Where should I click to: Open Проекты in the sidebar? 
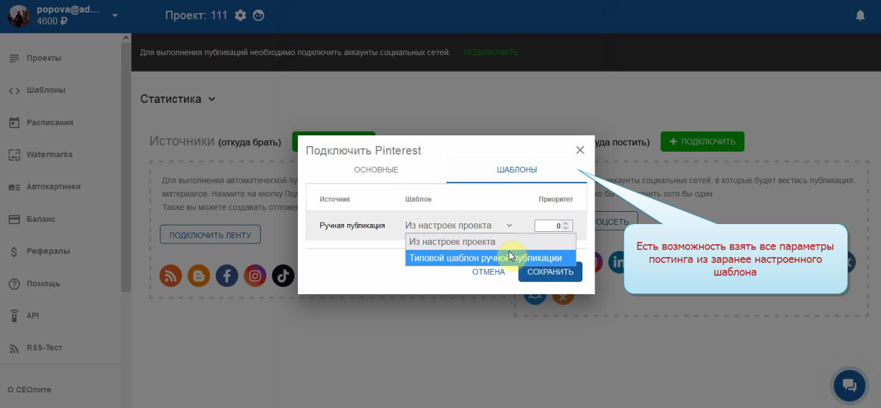pyautogui.click(x=44, y=58)
